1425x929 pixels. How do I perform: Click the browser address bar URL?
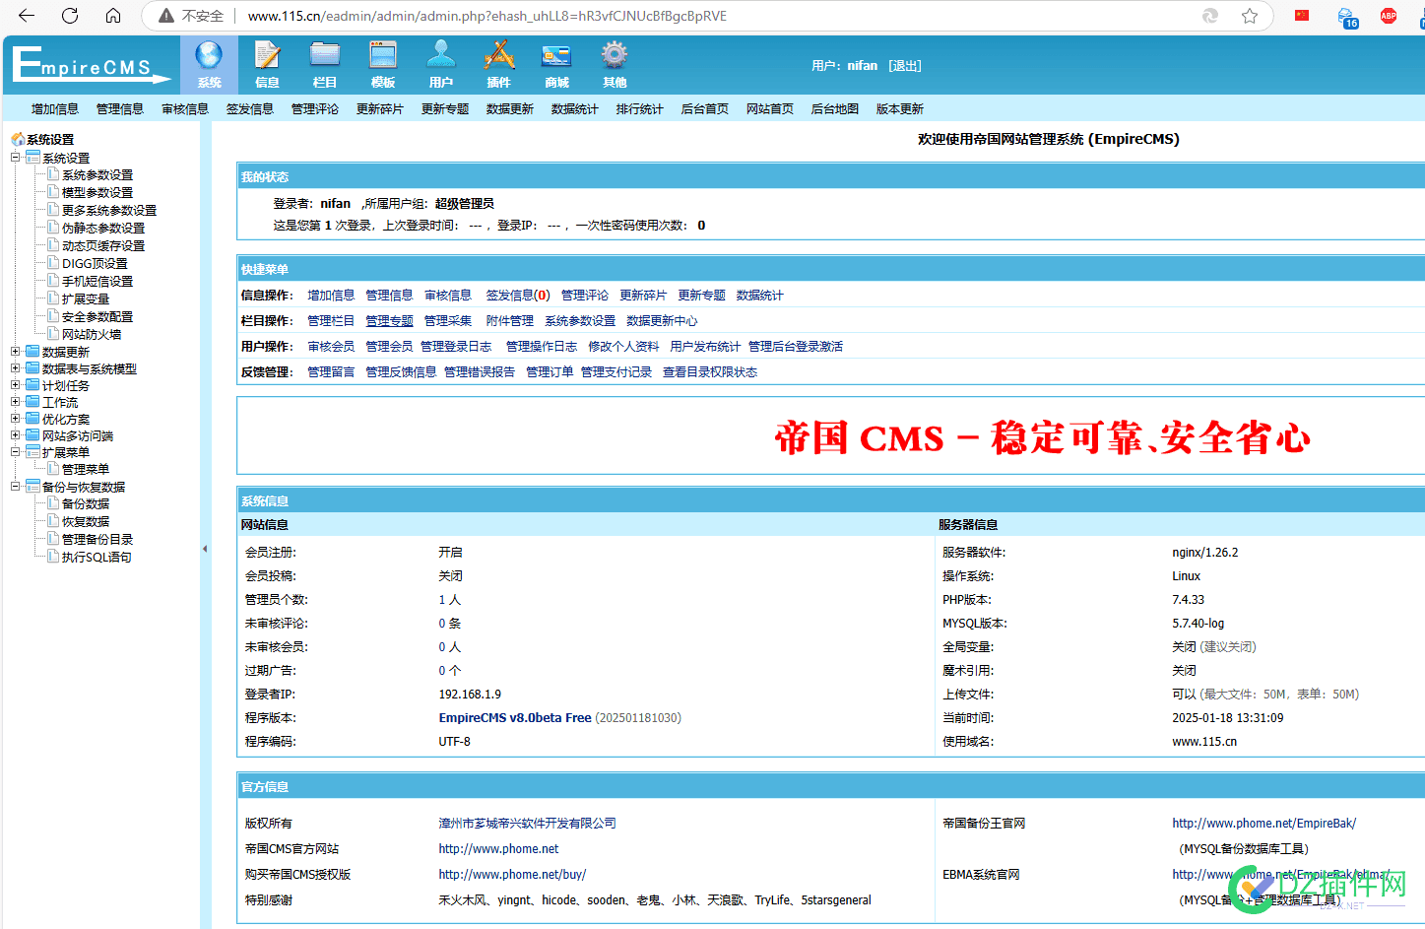click(x=487, y=16)
